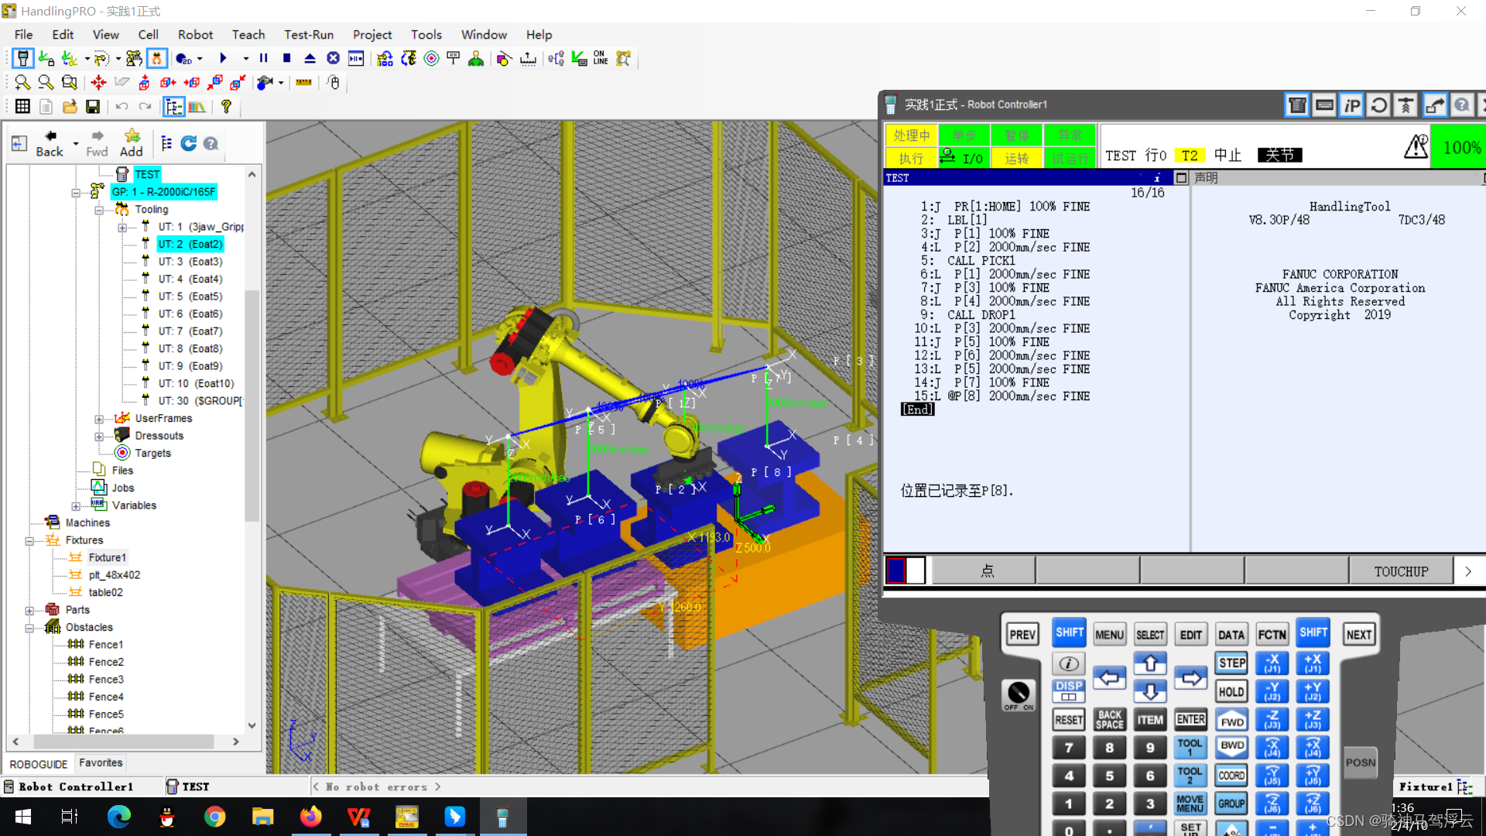The height and width of the screenshot is (836, 1486).
Task: Click the Zoom In magnifier icon
Action: tap(22, 83)
